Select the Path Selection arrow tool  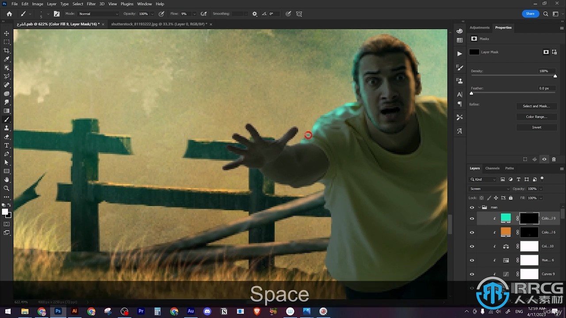click(x=7, y=163)
